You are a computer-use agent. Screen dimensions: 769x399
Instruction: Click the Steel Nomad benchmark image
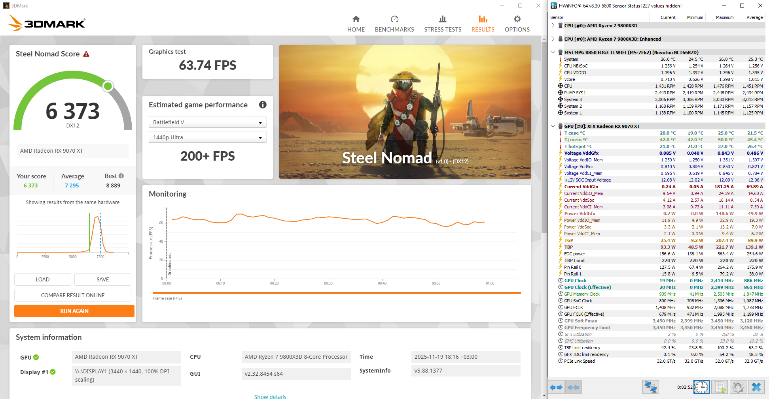click(405, 112)
